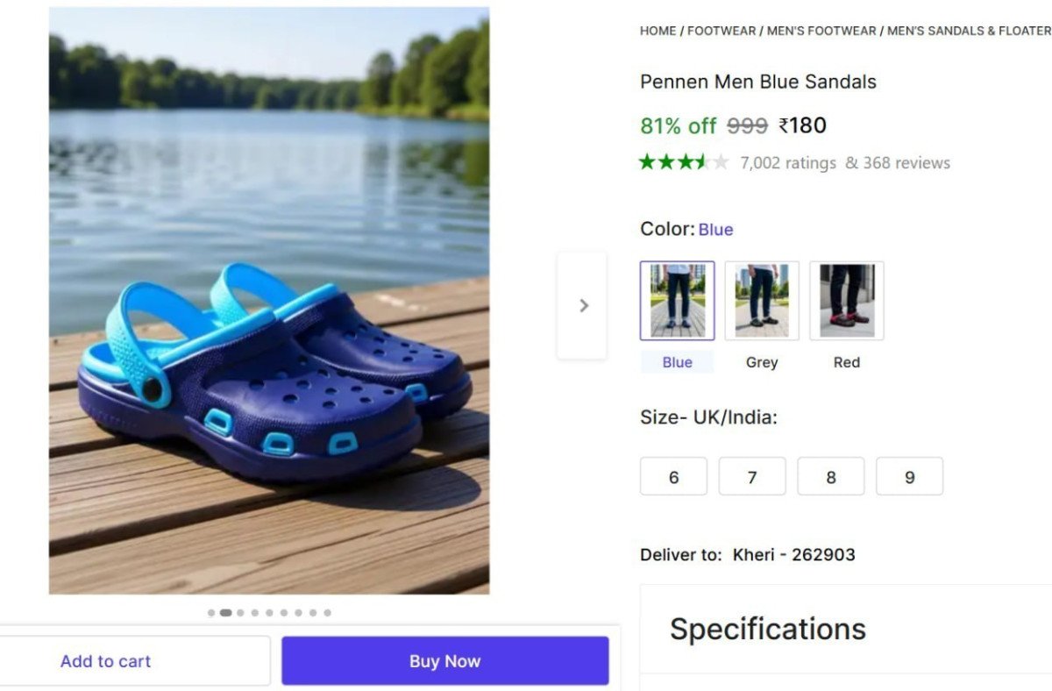This screenshot has height=691, width=1052.
Task: Select size 9
Action: [x=909, y=476]
